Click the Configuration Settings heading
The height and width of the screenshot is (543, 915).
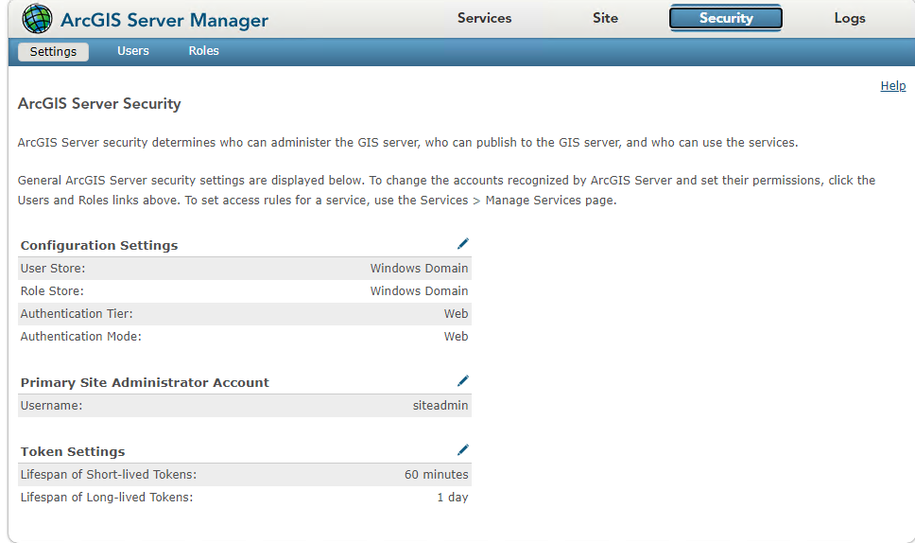pyautogui.click(x=99, y=245)
